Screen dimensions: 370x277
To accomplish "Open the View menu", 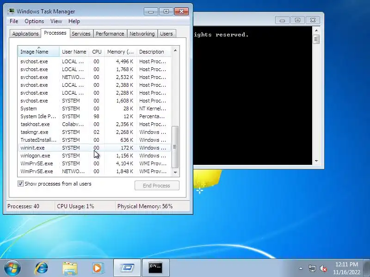I will tap(56, 21).
